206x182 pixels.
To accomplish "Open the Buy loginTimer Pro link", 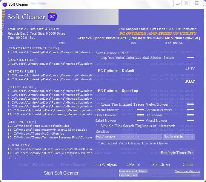I will pyautogui.click(x=177, y=153).
